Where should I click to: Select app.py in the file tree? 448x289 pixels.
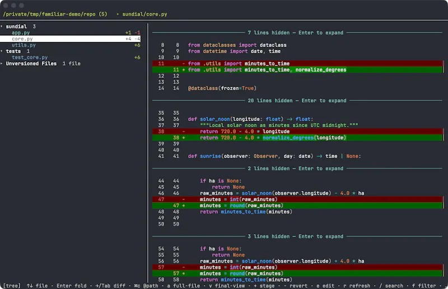[x=21, y=32]
